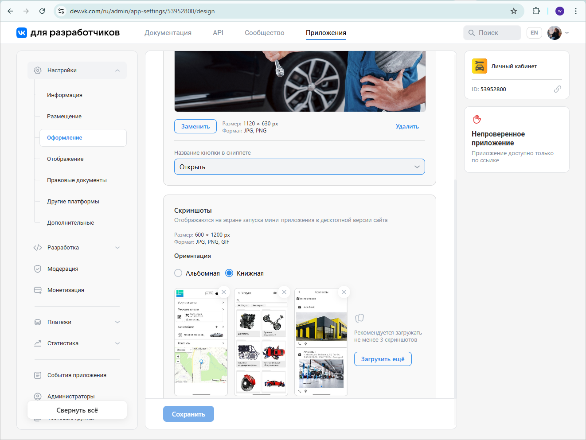Click the VK для разработчиков logo
This screenshot has height=440, width=586.
tap(21, 32)
